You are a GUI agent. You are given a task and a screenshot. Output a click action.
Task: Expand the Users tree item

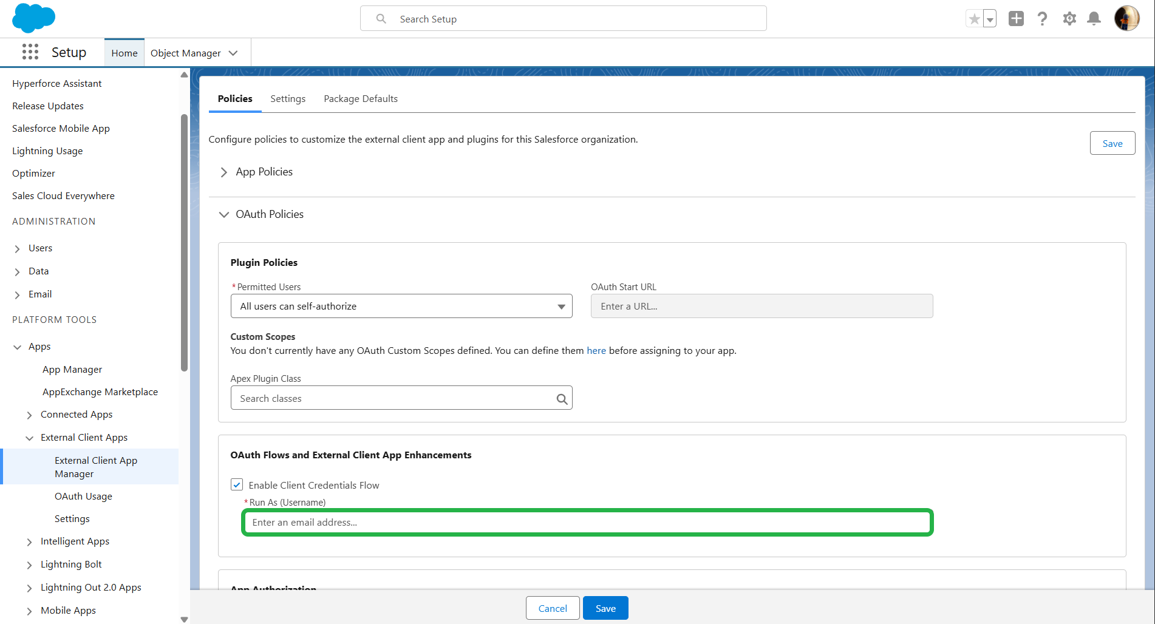17,249
